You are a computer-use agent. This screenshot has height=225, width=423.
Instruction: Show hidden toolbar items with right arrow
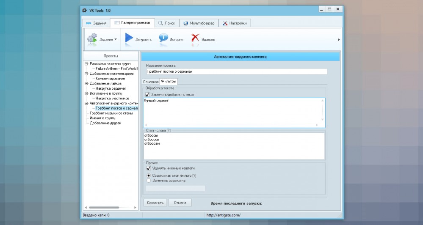coord(339,40)
